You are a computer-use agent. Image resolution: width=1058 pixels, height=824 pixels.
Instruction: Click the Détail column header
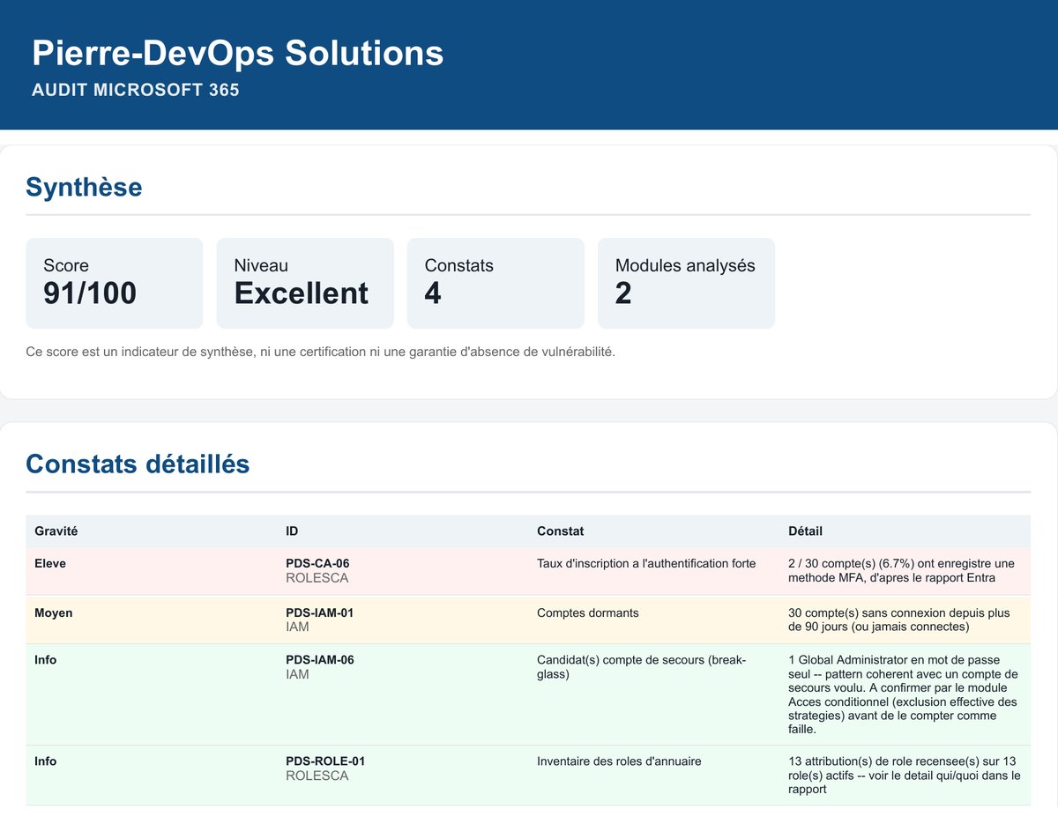pos(805,531)
